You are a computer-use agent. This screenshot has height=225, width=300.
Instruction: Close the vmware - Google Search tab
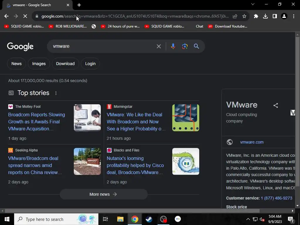pos(68,5)
